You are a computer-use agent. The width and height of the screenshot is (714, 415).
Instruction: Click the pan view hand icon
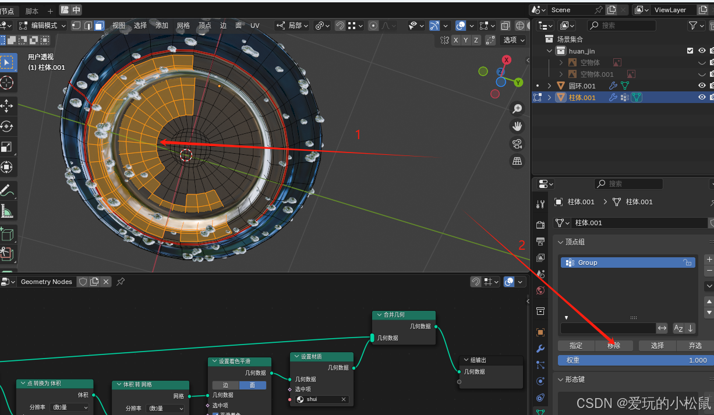(517, 126)
